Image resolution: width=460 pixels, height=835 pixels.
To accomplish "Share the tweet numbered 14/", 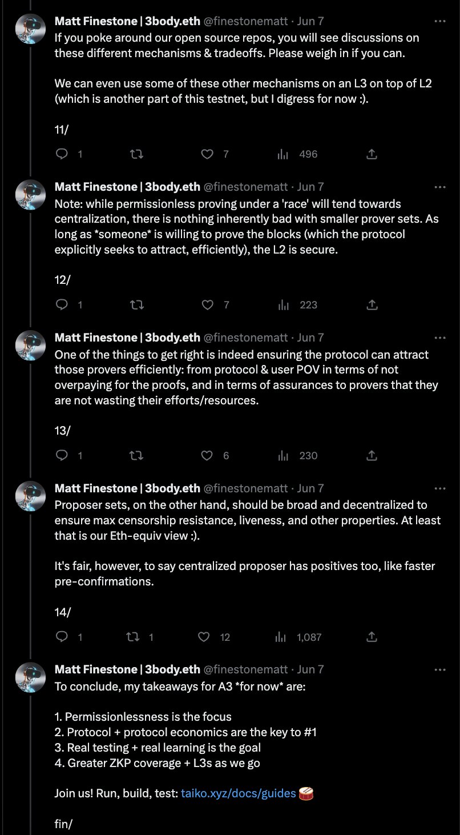I will click(372, 637).
